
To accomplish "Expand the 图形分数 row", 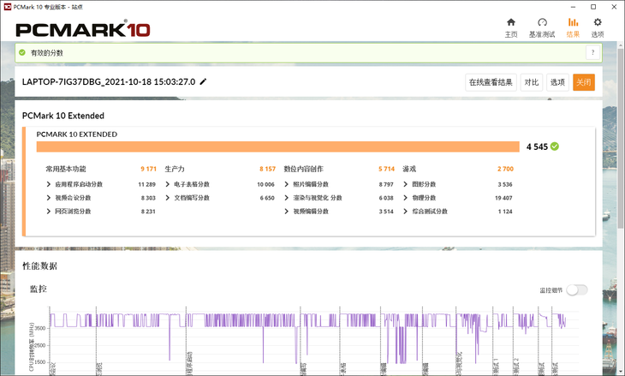I will (x=406, y=184).
